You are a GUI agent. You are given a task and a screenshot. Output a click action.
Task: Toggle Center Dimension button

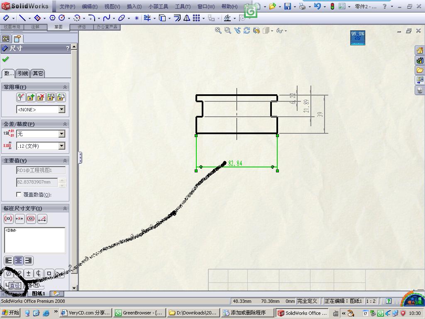(x=20, y=218)
